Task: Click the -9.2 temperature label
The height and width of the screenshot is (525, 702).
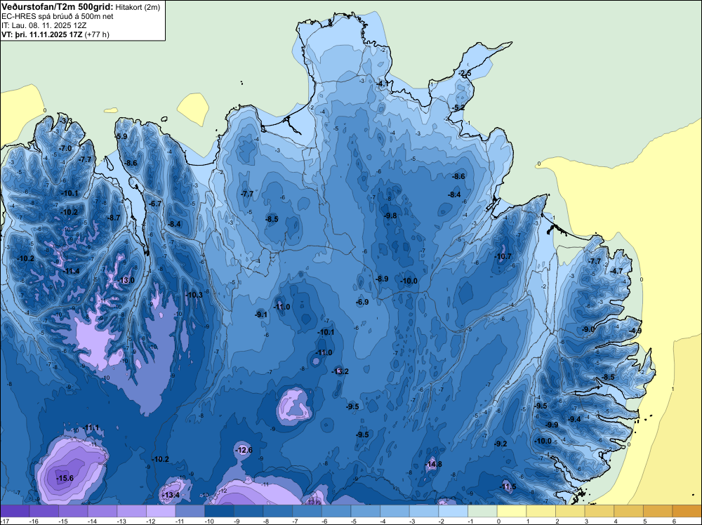Action: (501, 444)
